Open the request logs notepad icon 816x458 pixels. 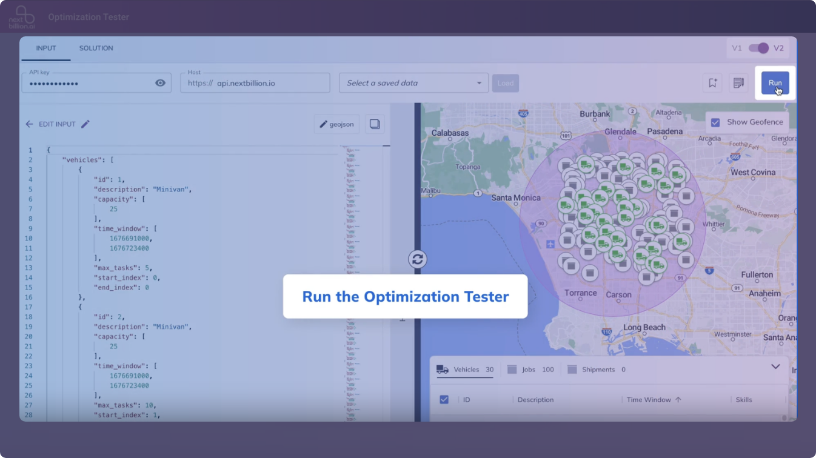[x=739, y=83]
